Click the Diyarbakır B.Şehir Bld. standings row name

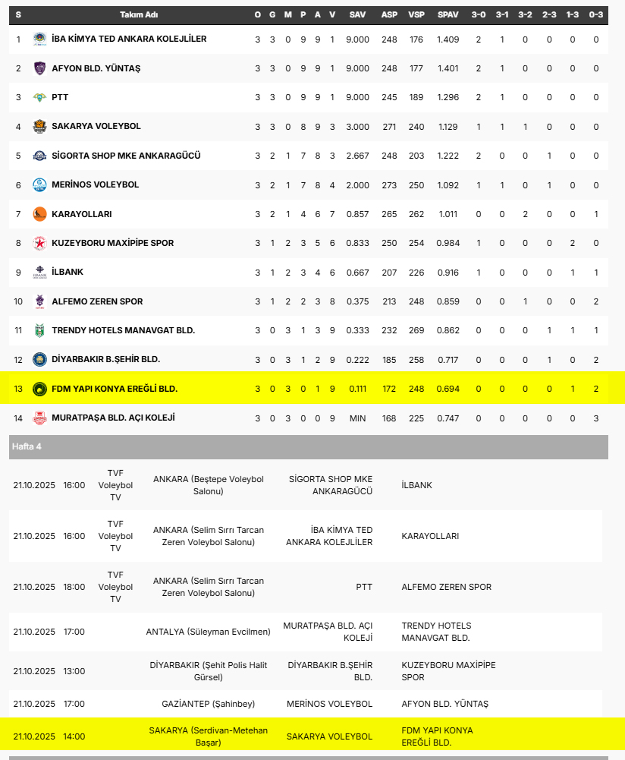pos(105,359)
